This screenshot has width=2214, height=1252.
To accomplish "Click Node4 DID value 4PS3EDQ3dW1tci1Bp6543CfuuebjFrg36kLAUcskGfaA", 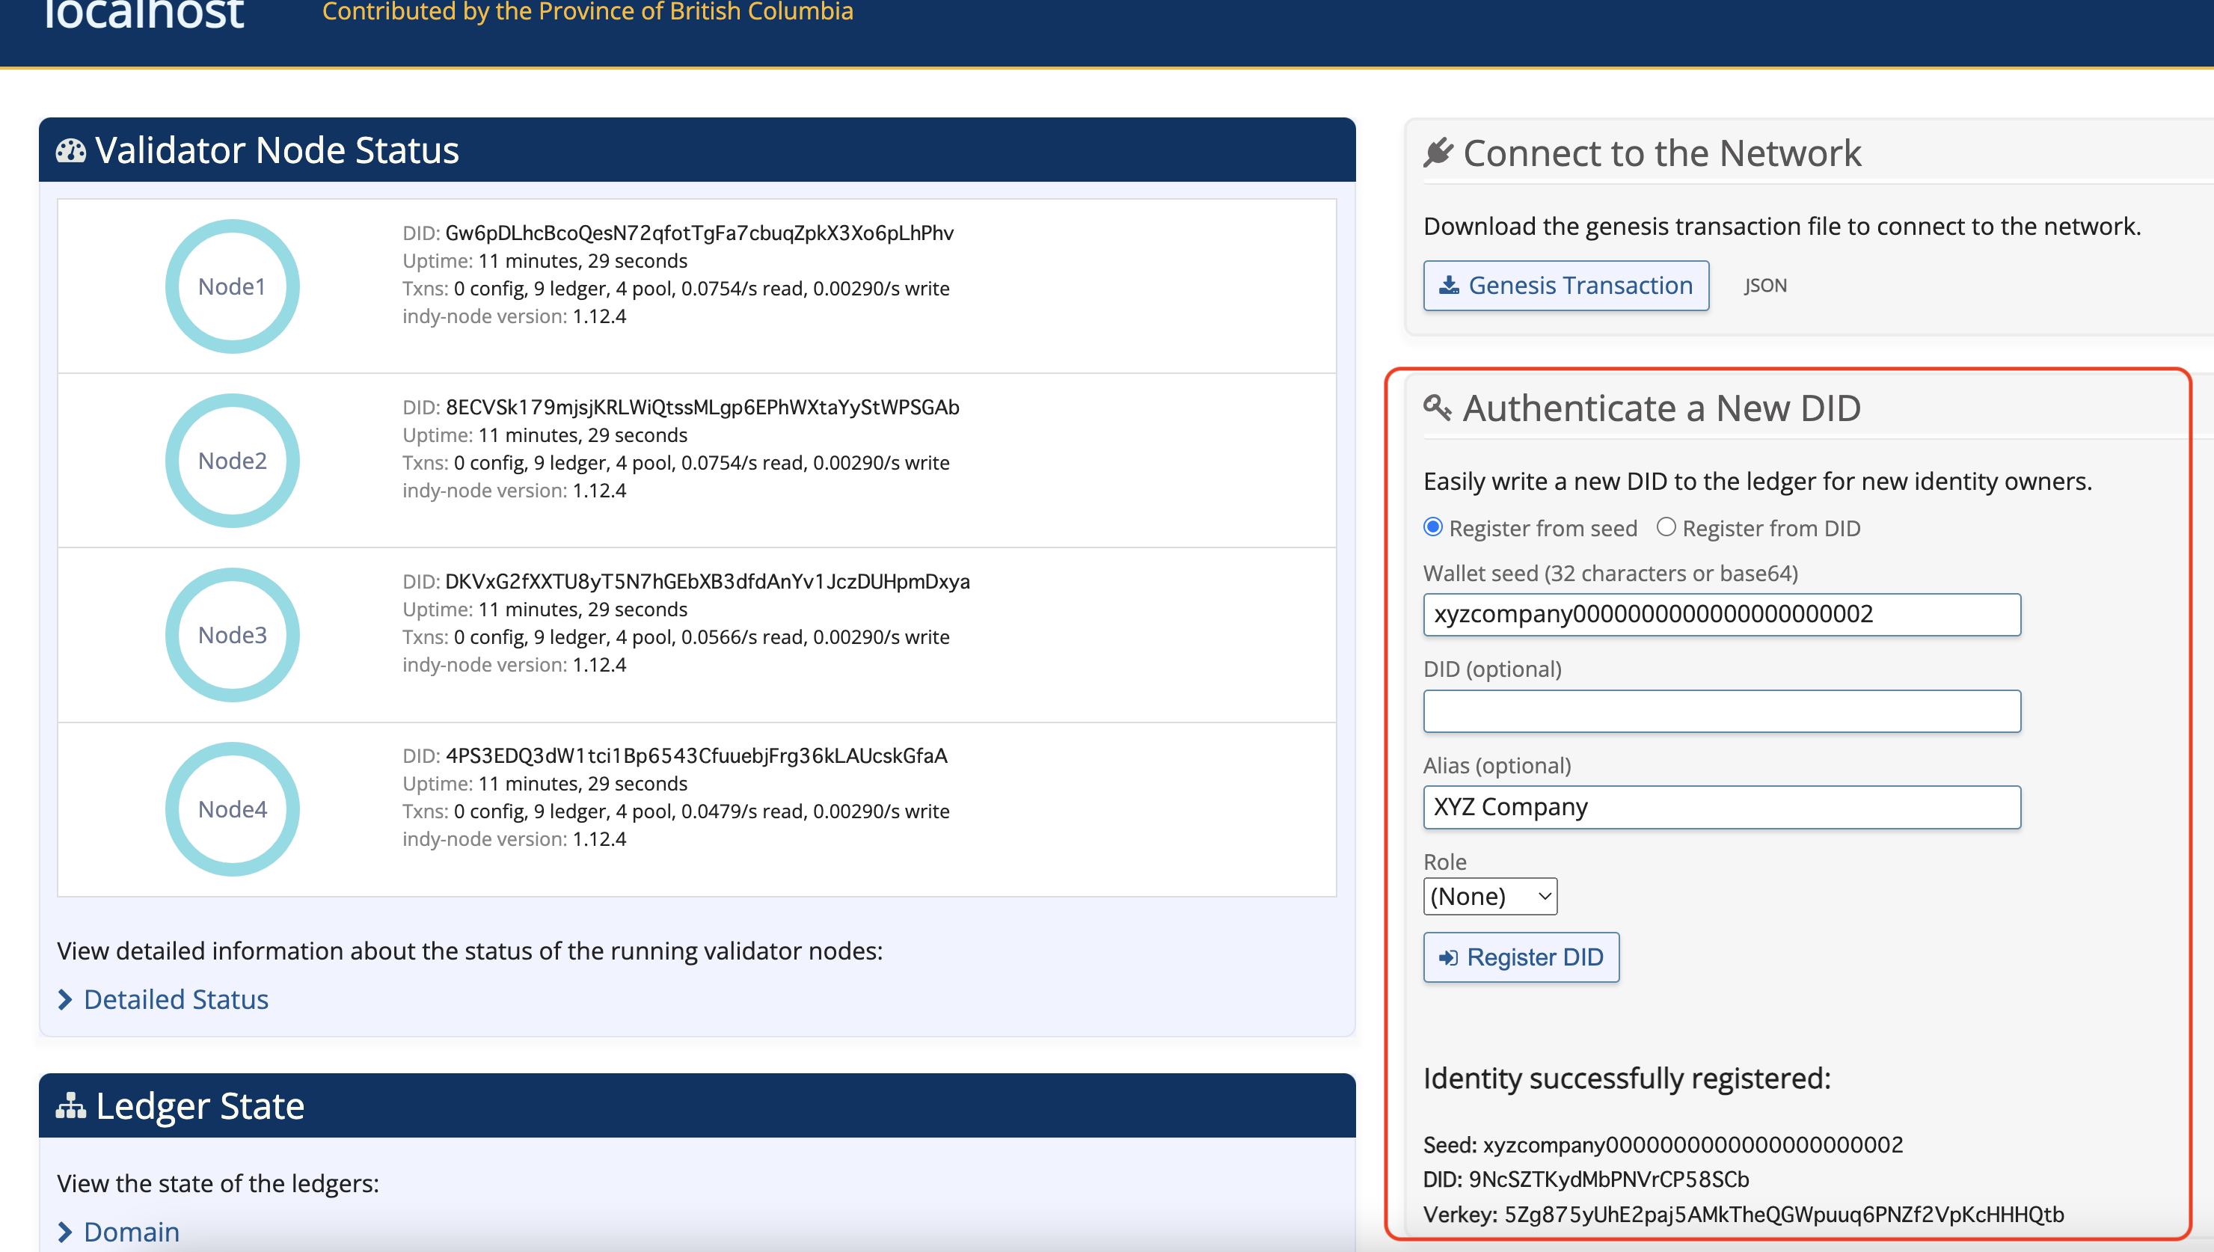I will (x=696, y=756).
